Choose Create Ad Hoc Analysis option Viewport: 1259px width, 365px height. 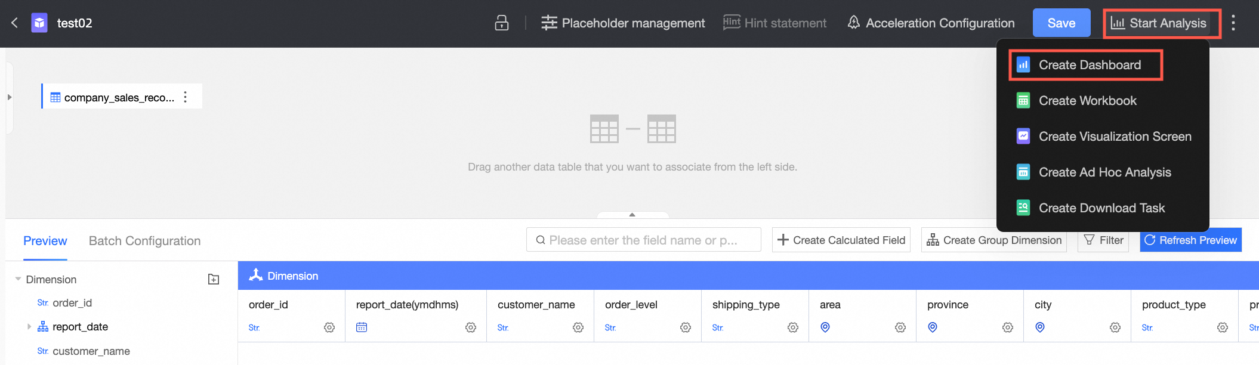[1104, 172]
